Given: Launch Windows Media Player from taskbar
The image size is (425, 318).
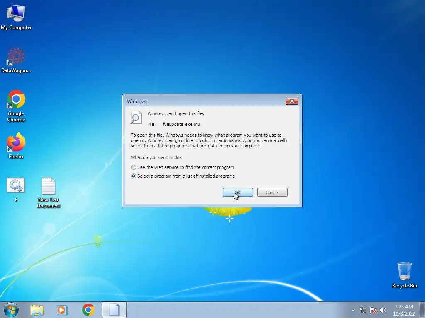Looking at the screenshot, I should pyautogui.click(x=62, y=310).
